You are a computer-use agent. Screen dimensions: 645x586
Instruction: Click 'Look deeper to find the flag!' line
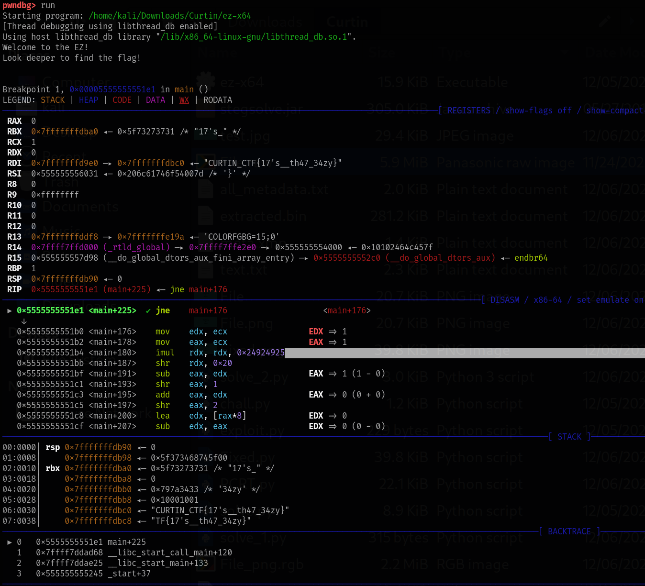click(72, 58)
